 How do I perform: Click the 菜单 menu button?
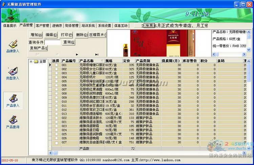[149, 26]
